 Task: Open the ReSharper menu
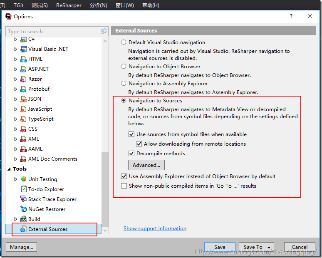pyautogui.click(x=69, y=5)
